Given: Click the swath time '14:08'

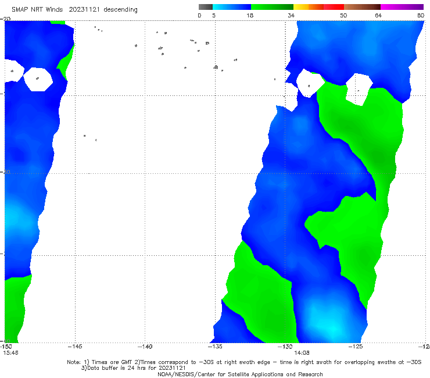Looking at the screenshot, I should [x=302, y=352].
